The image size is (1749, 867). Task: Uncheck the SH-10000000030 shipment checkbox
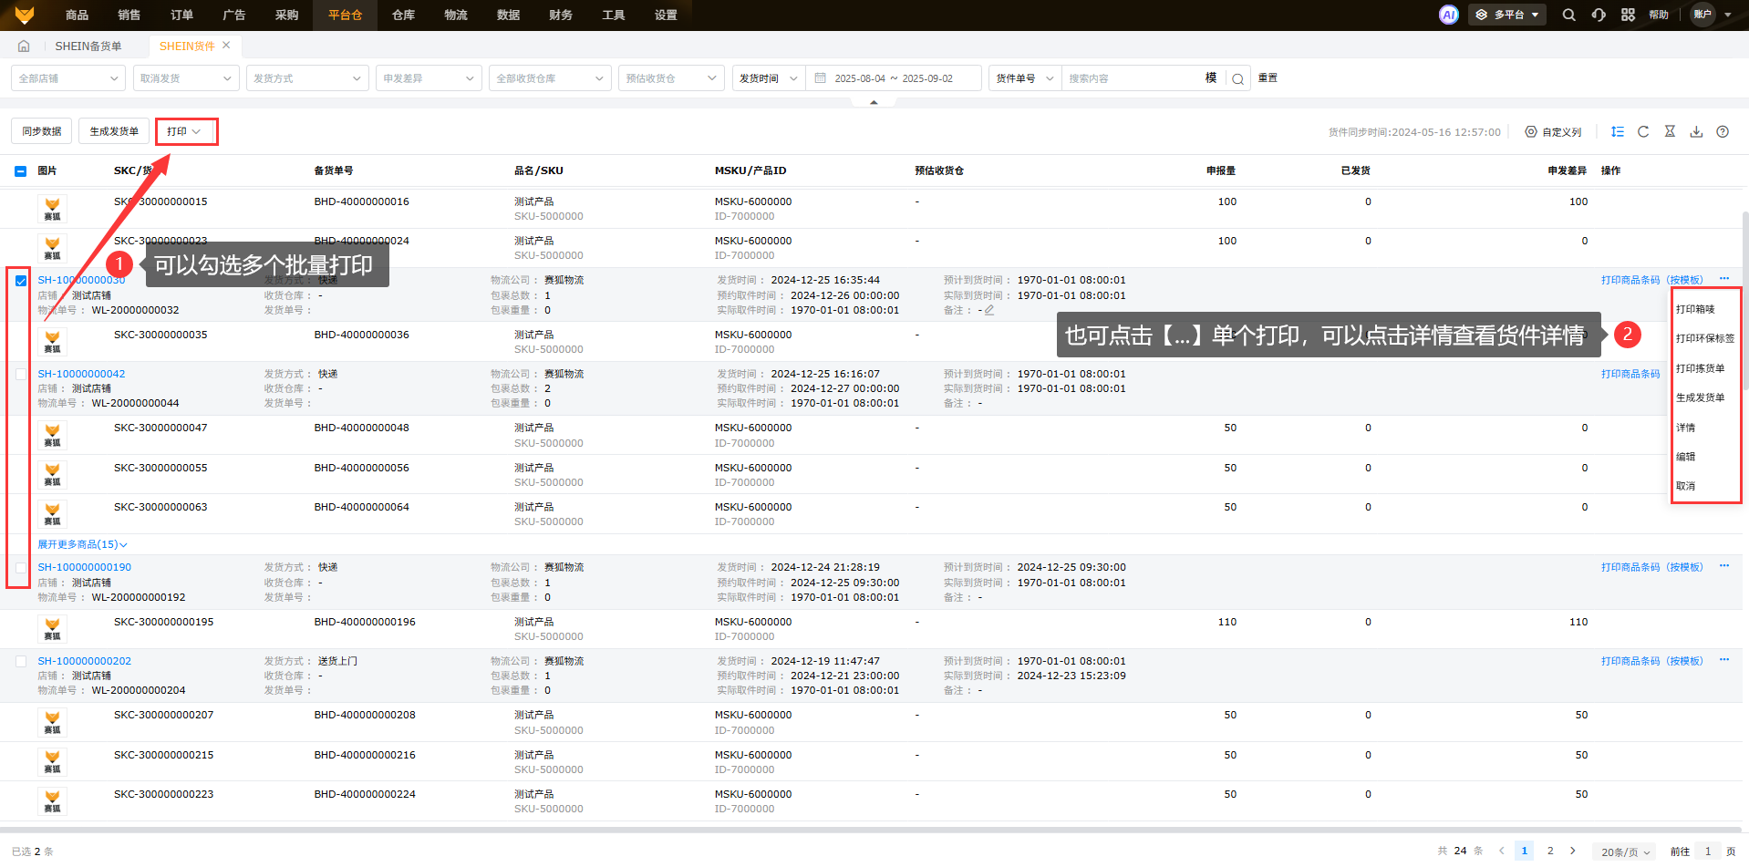click(x=21, y=281)
